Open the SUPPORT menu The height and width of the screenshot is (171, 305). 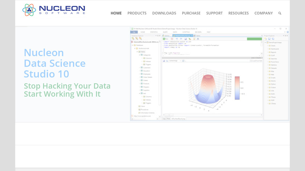[x=214, y=13]
